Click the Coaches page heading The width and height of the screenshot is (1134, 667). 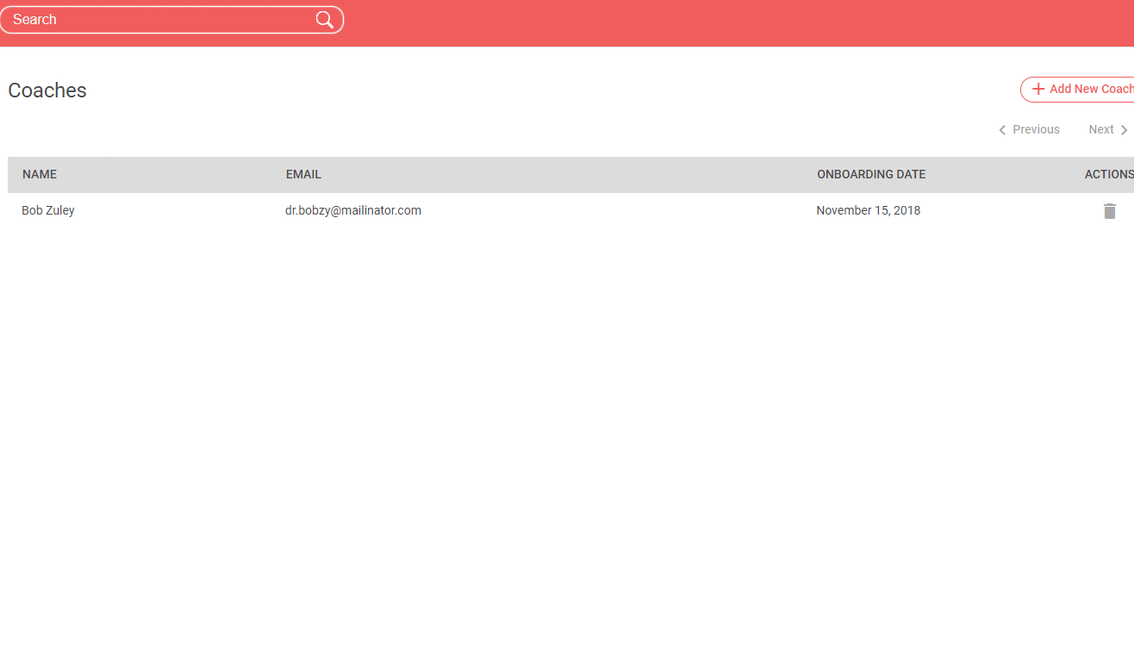tap(47, 90)
